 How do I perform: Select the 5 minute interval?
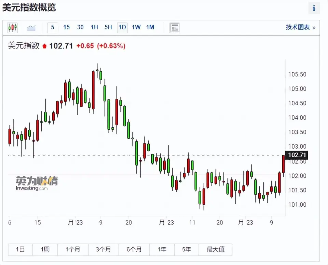[53, 27]
